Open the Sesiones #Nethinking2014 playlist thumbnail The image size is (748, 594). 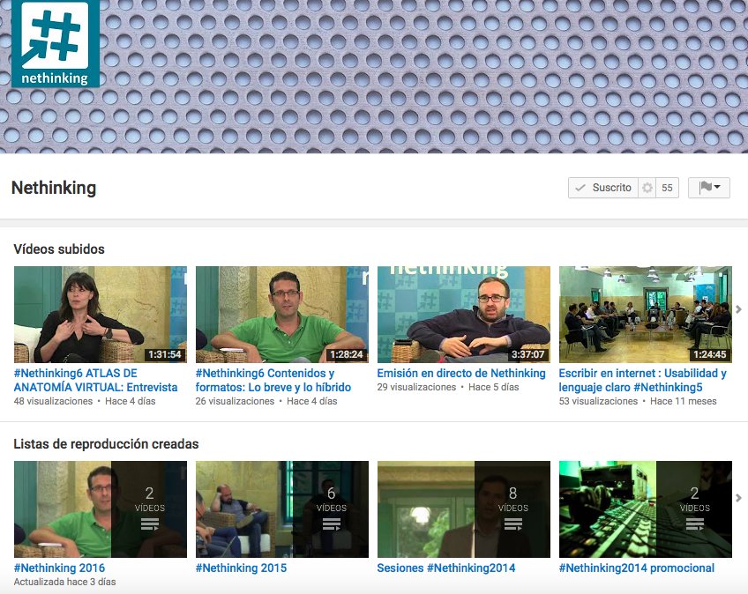[464, 509]
